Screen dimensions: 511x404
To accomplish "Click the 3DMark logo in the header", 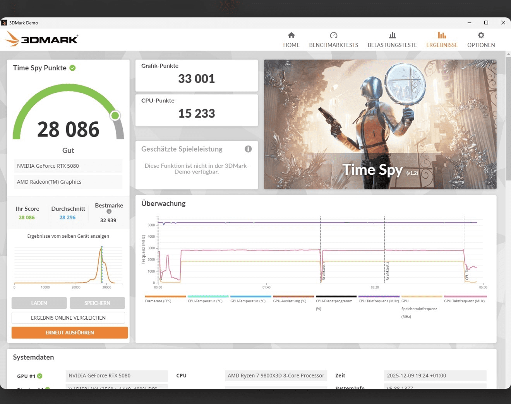I will [42, 39].
